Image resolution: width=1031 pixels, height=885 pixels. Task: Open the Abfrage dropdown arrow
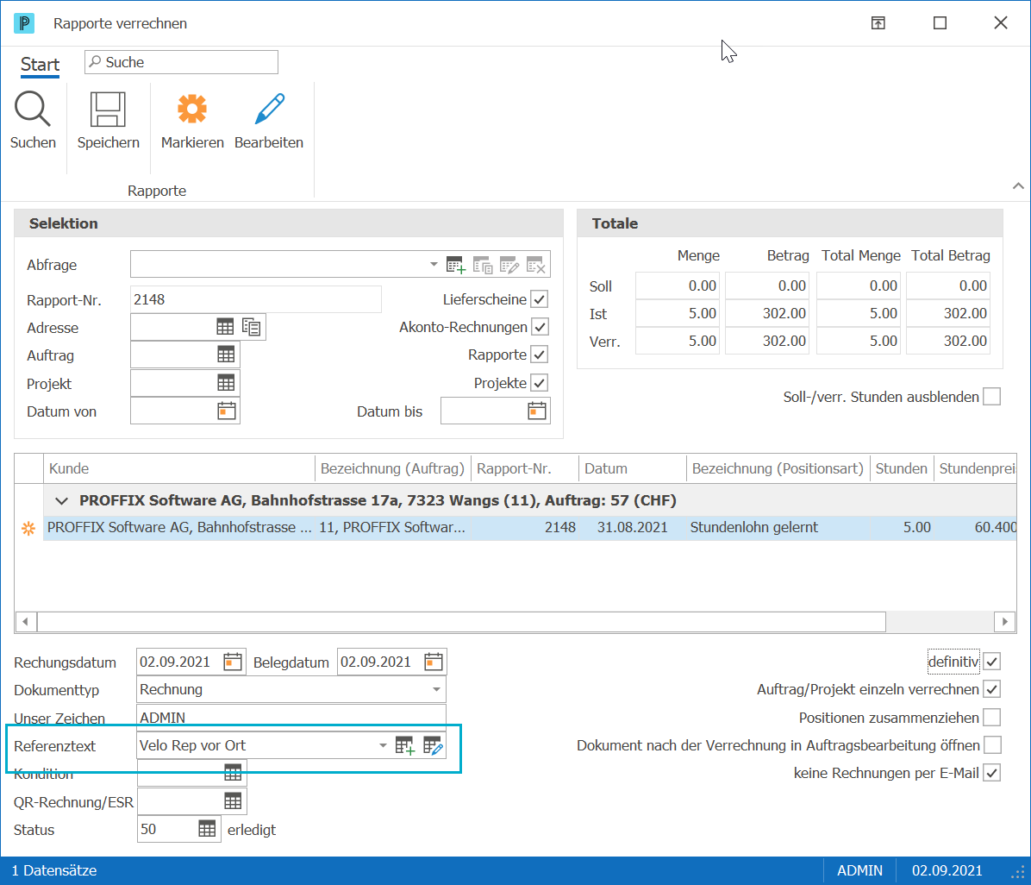tap(434, 265)
